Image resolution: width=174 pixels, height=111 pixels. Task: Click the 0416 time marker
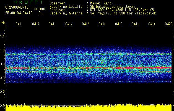click(102, 24)
